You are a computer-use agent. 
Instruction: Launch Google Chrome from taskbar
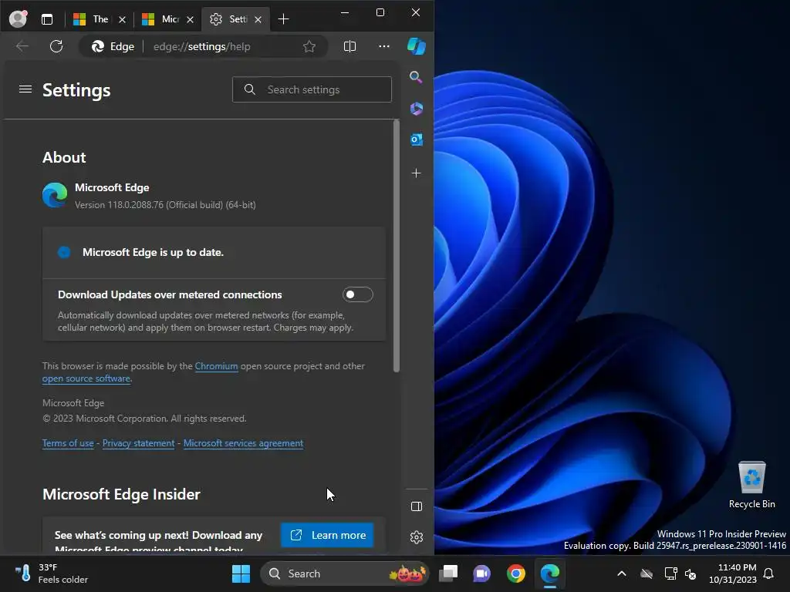(516, 573)
